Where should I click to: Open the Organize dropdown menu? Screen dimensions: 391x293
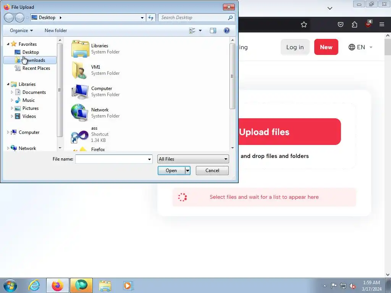[21, 31]
